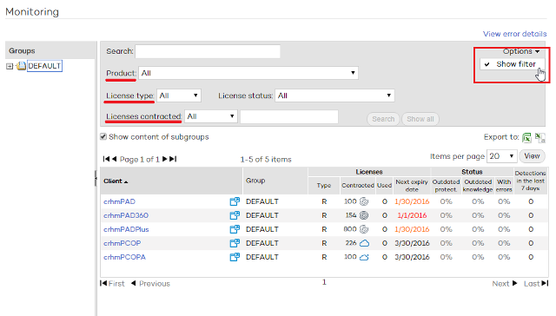Go to last page arrow in top pager
The width and height of the screenshot is (556, 316).
coord(173,159)
